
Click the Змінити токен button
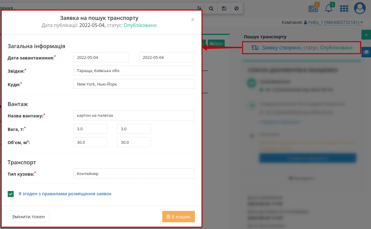28,216
